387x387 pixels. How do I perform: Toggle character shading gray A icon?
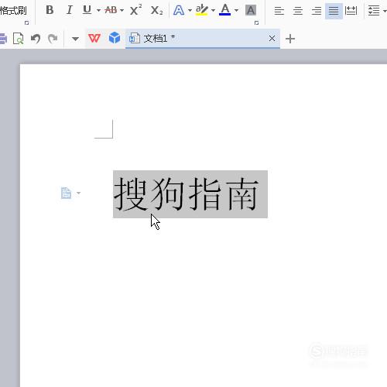251,10
